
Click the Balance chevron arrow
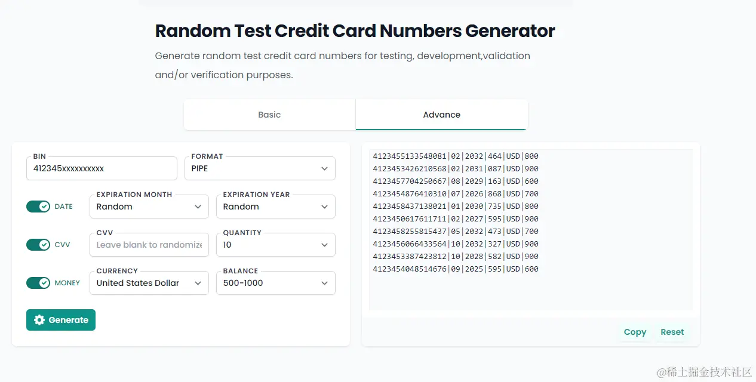325,283
